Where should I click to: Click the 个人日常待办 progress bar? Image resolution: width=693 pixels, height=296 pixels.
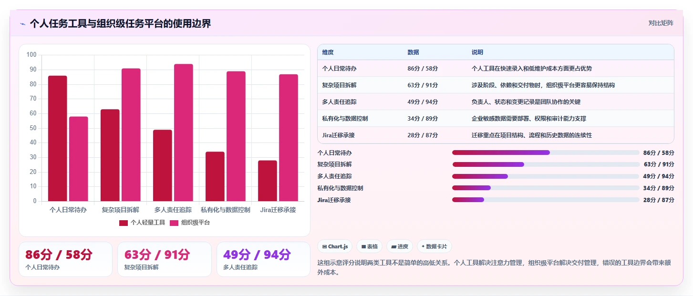coord(546,153)
